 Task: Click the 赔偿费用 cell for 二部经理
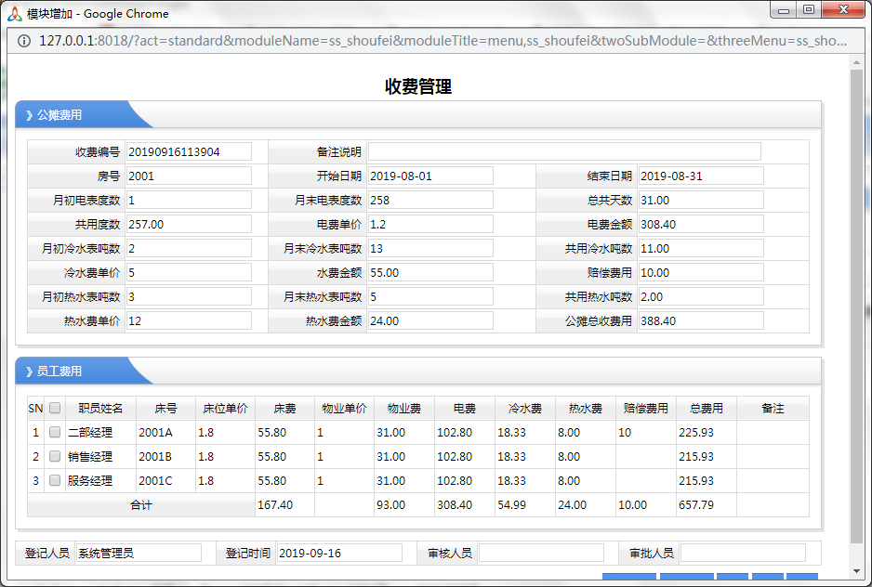pyautogui.click(x=644, y=432)
